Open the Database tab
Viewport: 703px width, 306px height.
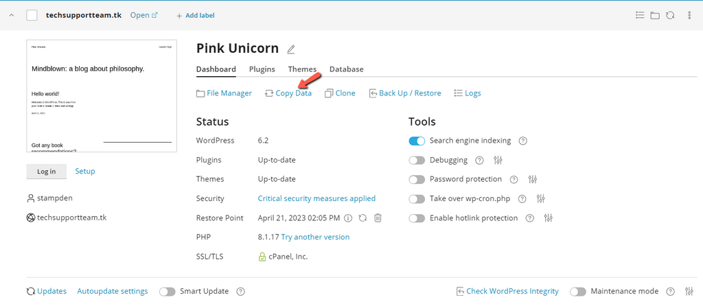346,69
